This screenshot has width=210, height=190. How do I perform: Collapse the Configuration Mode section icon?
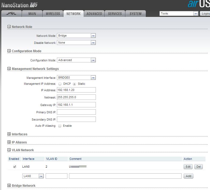9,51
